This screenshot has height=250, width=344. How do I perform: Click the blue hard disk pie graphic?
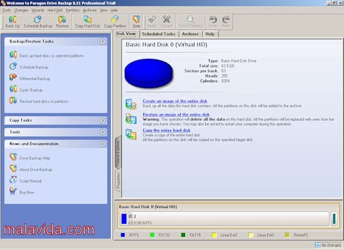(149, 74)
